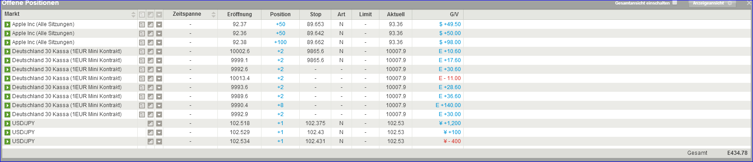This screenshot has height=162, width=753.
Task: Open chart icon for USD/JPY opened at 102.518
Action: [150, 123]
